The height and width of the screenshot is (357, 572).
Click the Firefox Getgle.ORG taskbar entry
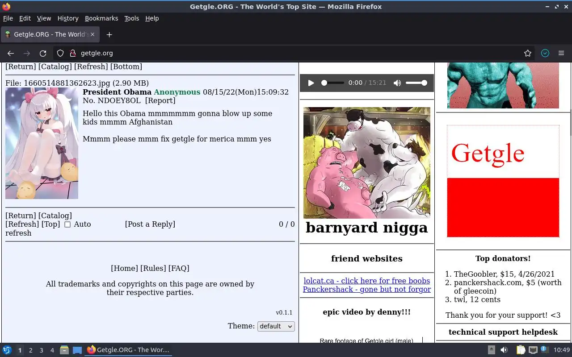pos(129,350)
